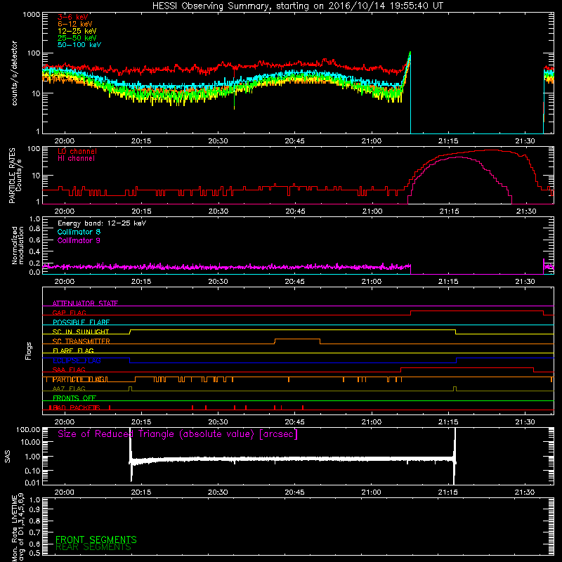
Task: Click the FRONTS OFF flag label
Action: tap(74, 398)
